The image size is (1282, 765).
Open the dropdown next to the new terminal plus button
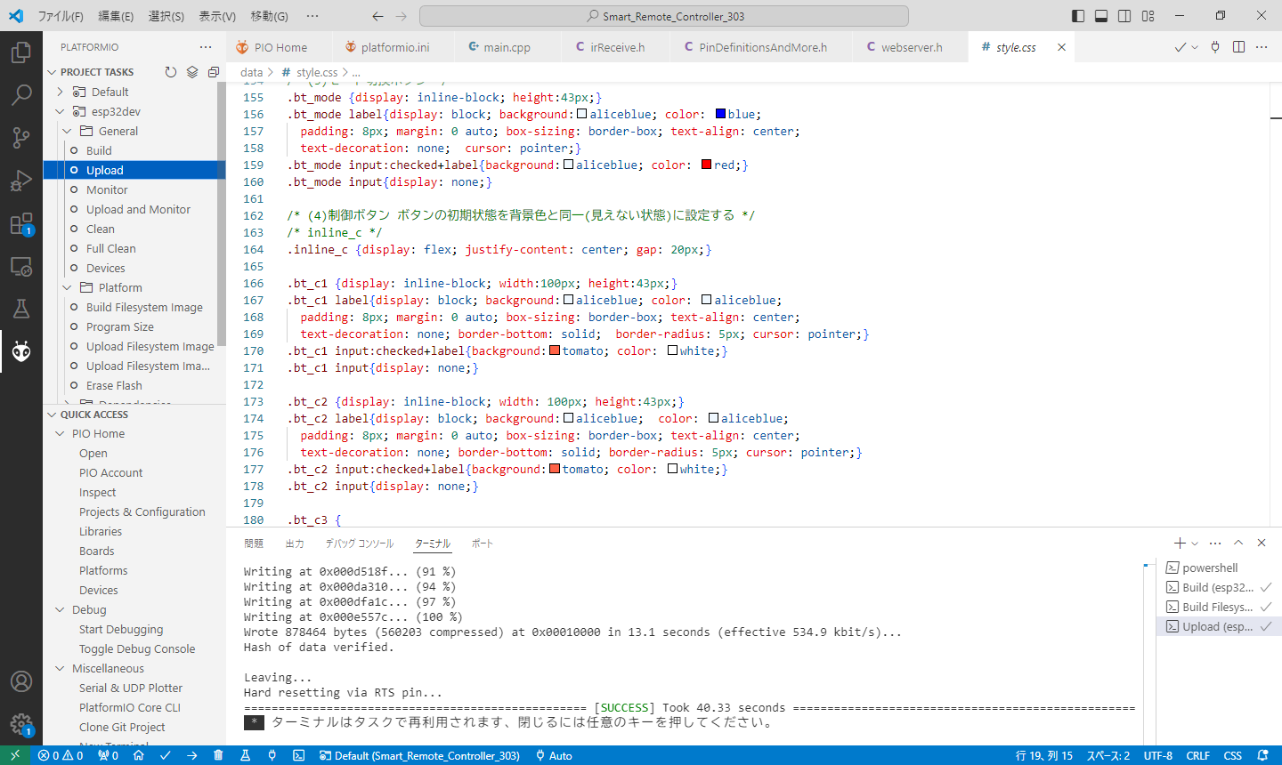(1195, 544)
